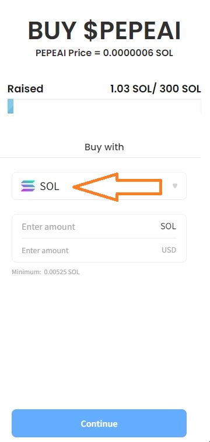Viewport: 210px width, 442px height.
Task: Click the Buy with label
Action: tap(104, 147)
